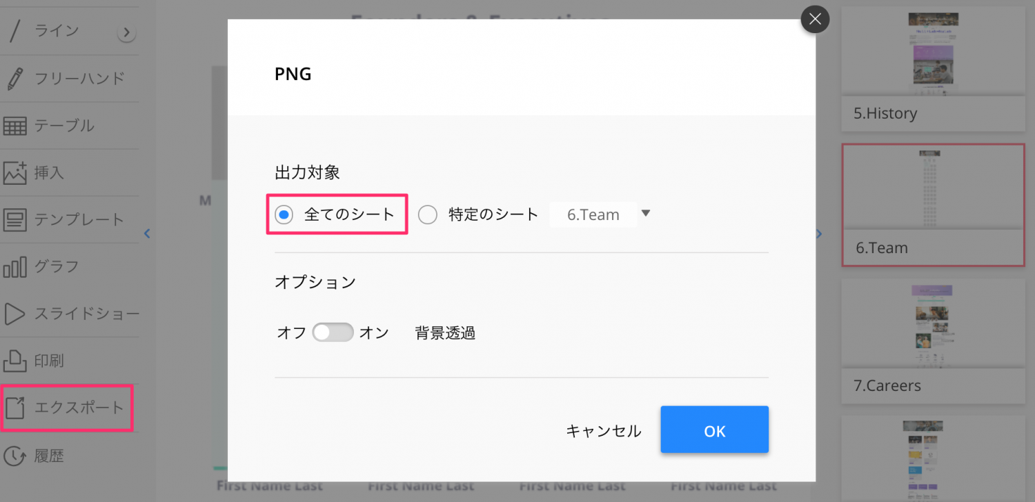This screenshot has height=502, width=1035.
Task: Select the Line tool icon
Action: coord(15,32)
